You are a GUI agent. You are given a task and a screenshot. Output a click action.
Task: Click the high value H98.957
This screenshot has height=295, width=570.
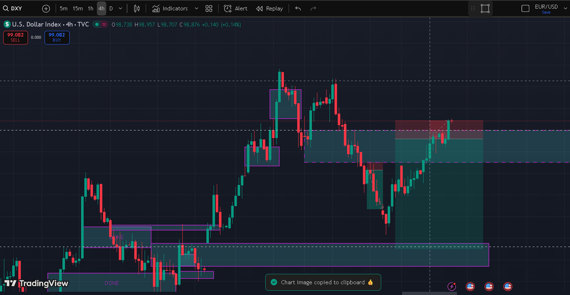[145, 24]
